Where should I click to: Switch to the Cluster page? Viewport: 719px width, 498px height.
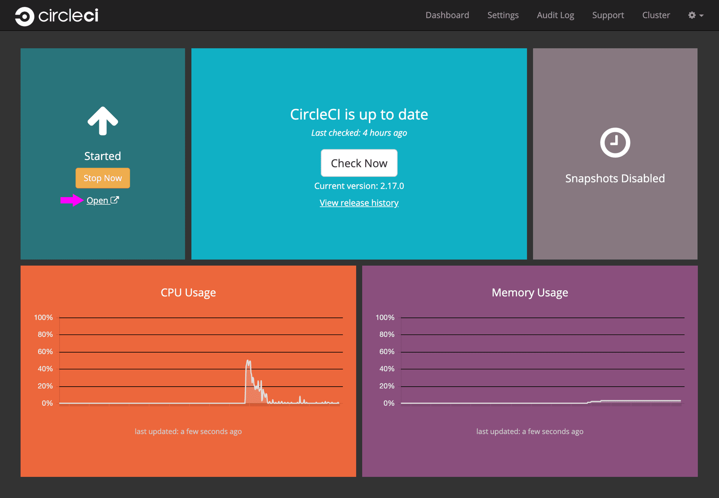pyautogui.click(x=656, y=15)
